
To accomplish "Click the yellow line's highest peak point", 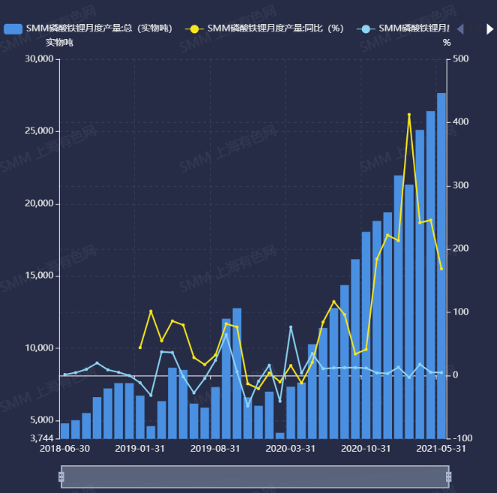I will click(x=409, y=115).
